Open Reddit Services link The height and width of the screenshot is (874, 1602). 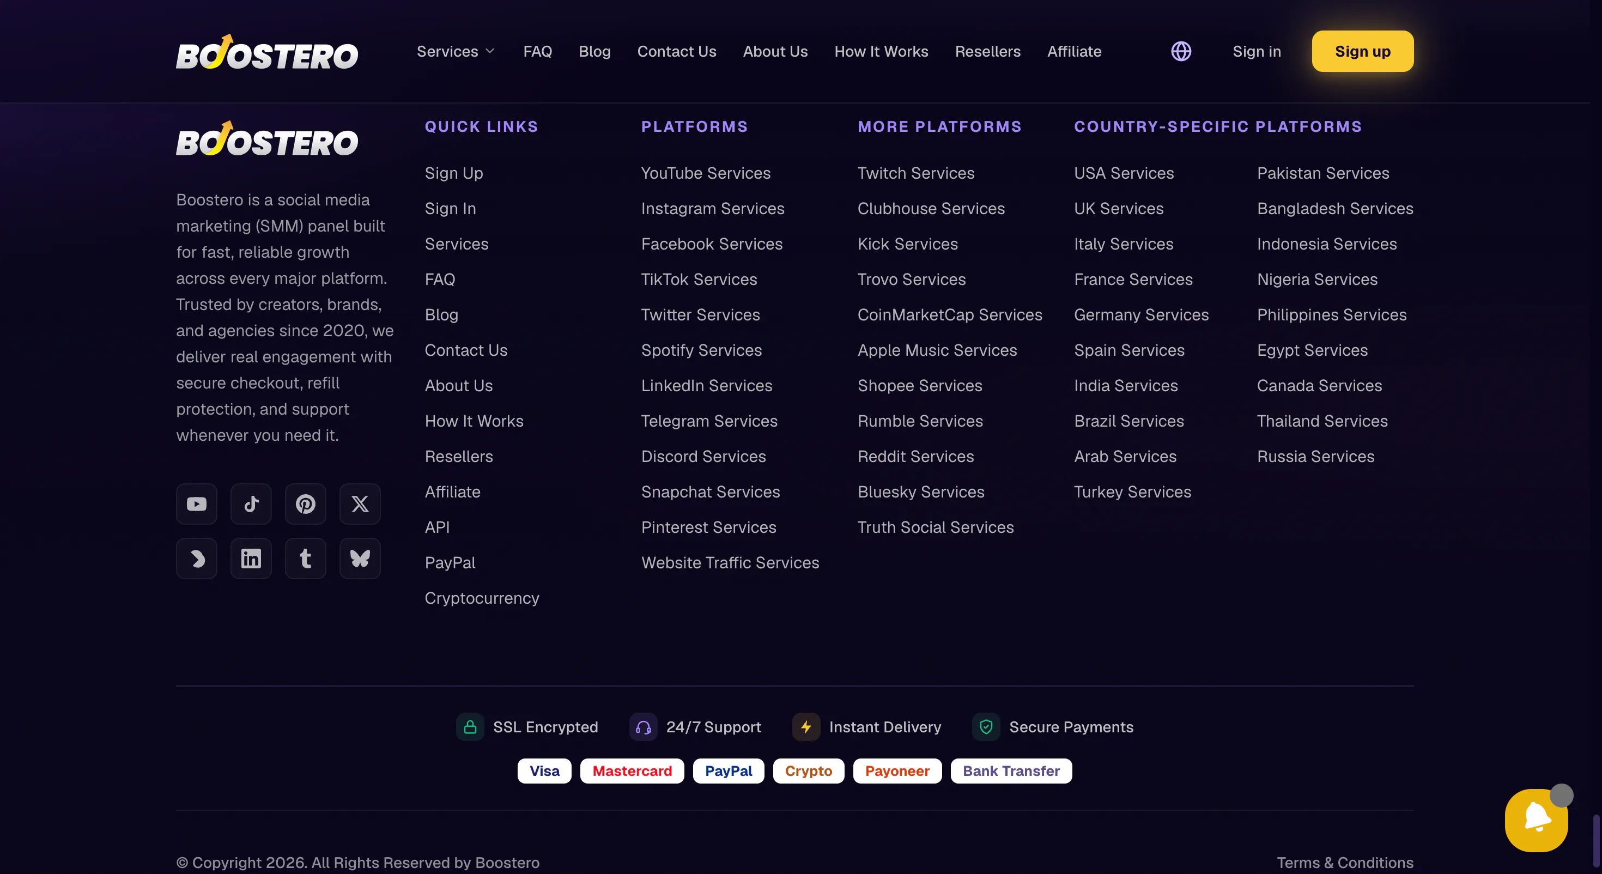tap(915, 457)
